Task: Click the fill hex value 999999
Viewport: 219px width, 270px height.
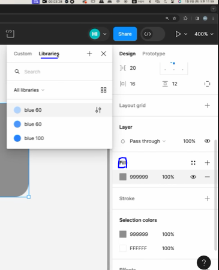Action: pos(139,177)
